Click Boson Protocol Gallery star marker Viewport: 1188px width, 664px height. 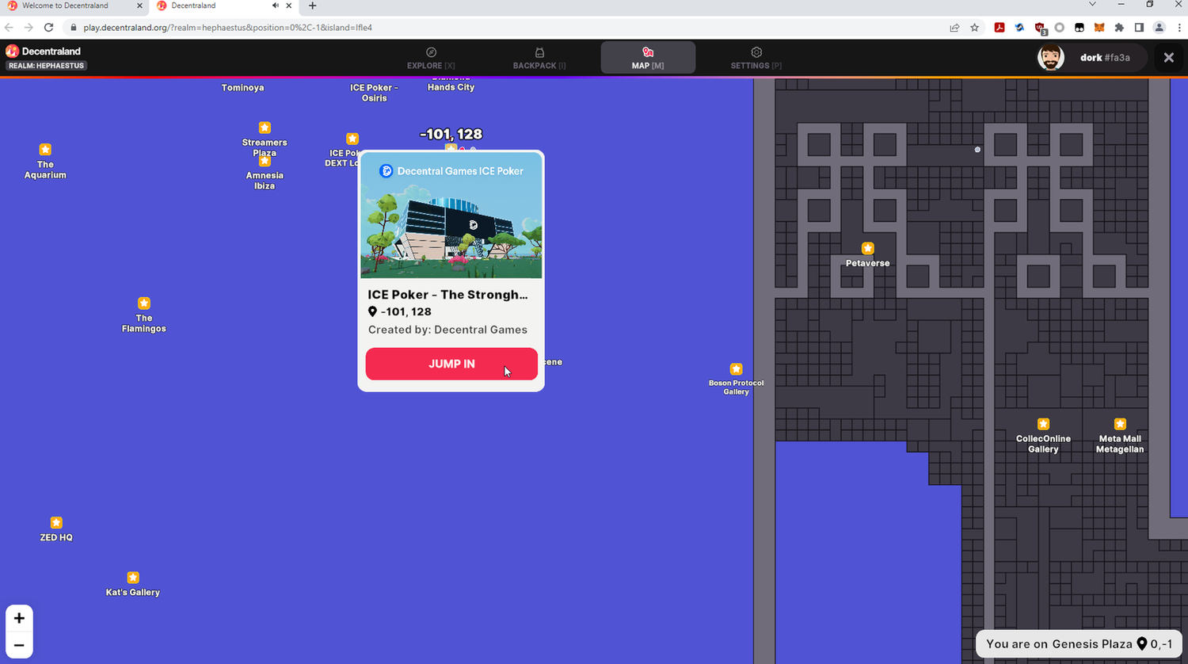tap(737, 369)
